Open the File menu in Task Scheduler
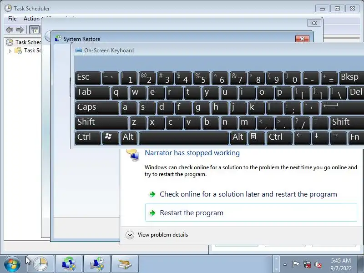The height and width of the screenshot is (273, 364). (12, 19)
